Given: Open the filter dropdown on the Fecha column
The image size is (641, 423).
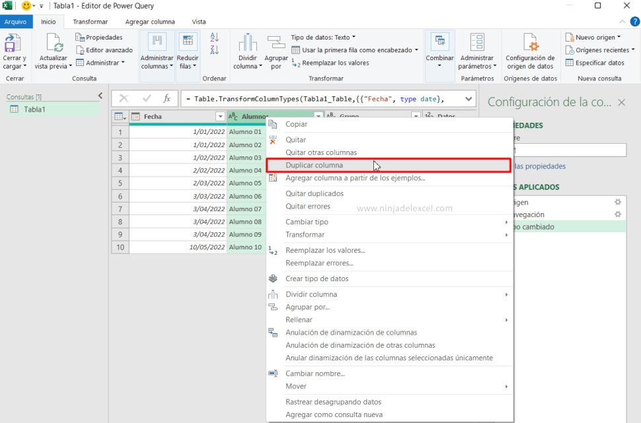Looking at the screenshot, I should (219, 116).
